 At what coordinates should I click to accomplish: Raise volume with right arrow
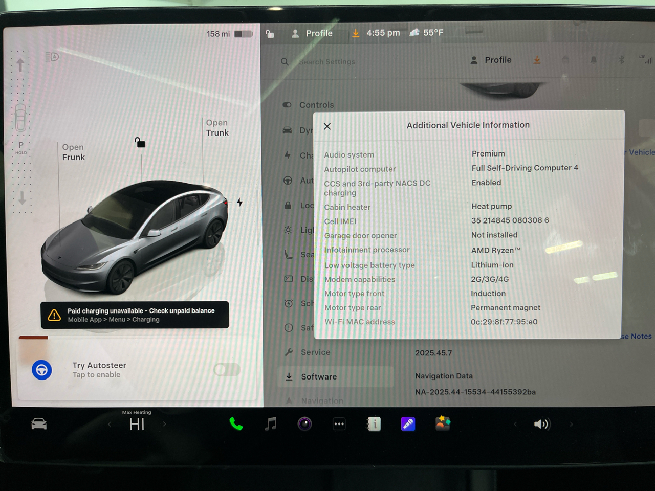571,424
